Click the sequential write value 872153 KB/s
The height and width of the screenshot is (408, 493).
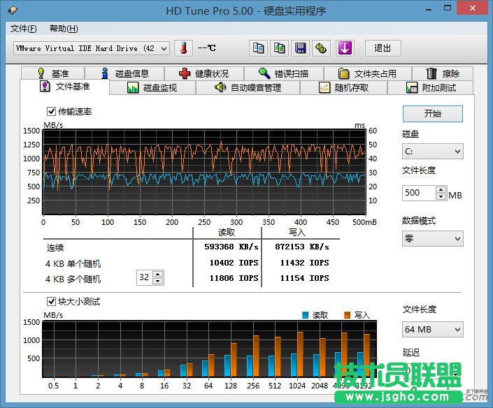click(x=302, y=247)
